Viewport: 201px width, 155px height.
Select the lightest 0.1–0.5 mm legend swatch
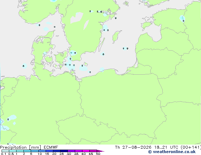[x=5, y=151]
